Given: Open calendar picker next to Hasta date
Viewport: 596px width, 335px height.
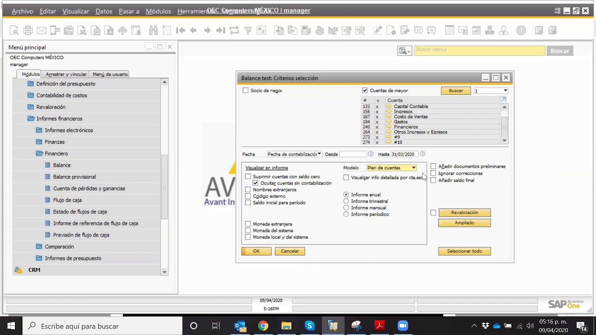Looking at the screenshot, I should pos(422,154).
